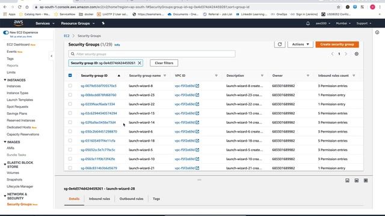Go to previous page arrow
385x216 pixels.
tap(332, 54)
